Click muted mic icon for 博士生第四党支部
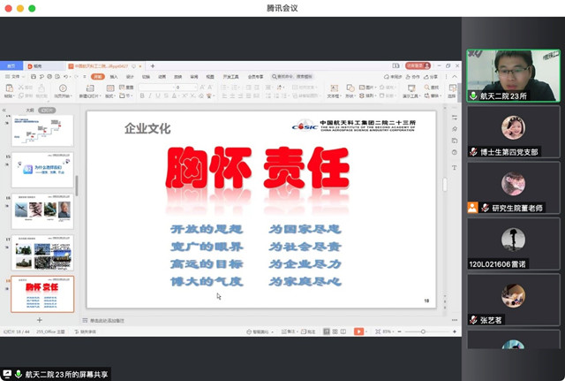This screenshot has width=565, height=381. (x=473, y=151)
